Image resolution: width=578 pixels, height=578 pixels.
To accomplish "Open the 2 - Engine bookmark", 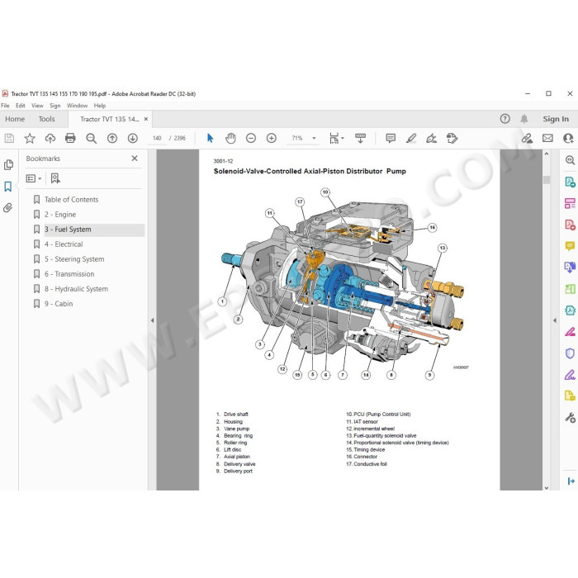I will [60, 215].
